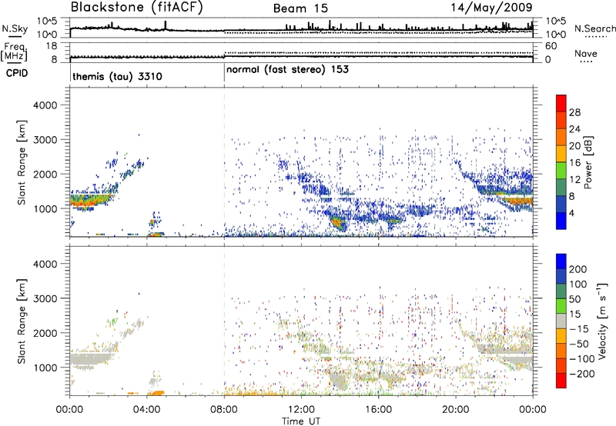This screenshot has height=426, width=616.
Task: Click the '18' frequency axis value
Action: tap(52, 46)
